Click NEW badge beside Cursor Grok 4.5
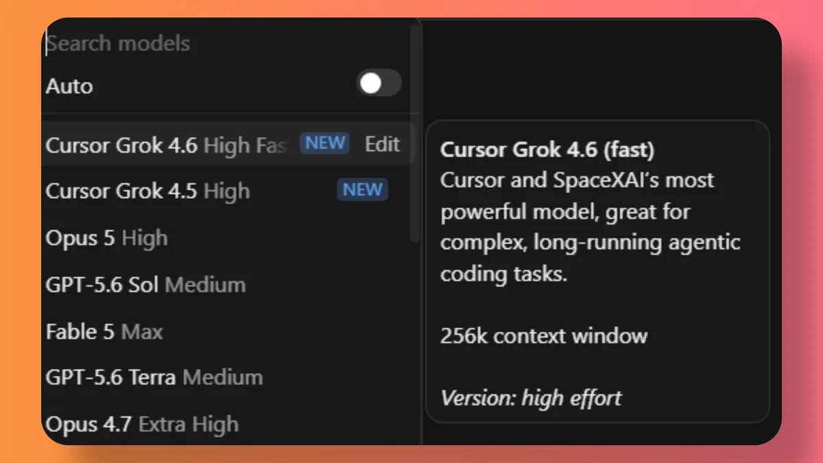Screen dimensions: 823x463 pyautogui.click(x=362, y=190)
